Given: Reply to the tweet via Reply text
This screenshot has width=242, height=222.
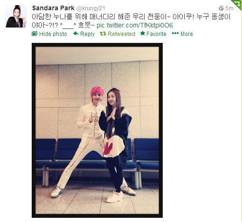Looking at the screenshot, I should tap(87, 34).
